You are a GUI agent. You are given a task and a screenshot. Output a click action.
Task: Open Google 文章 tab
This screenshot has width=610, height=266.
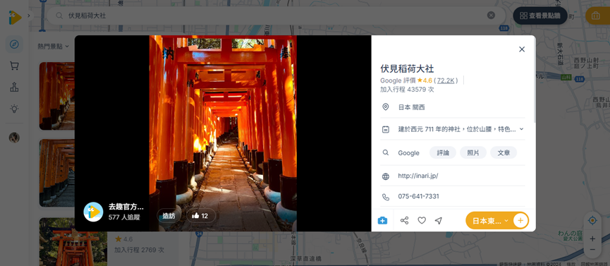pos(504,152)
